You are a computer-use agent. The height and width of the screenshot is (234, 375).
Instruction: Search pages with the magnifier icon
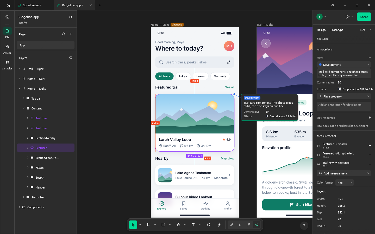(64, 34)
